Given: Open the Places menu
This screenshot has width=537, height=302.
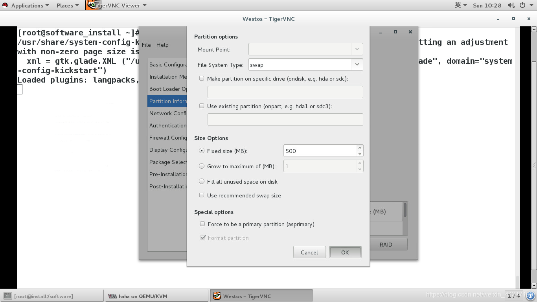Looking at the screenshot, I should tap(67, 5).
